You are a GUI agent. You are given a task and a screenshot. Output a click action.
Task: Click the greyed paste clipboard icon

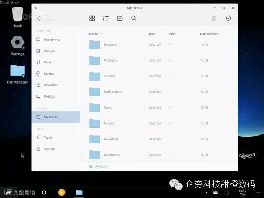click(214, 18)
